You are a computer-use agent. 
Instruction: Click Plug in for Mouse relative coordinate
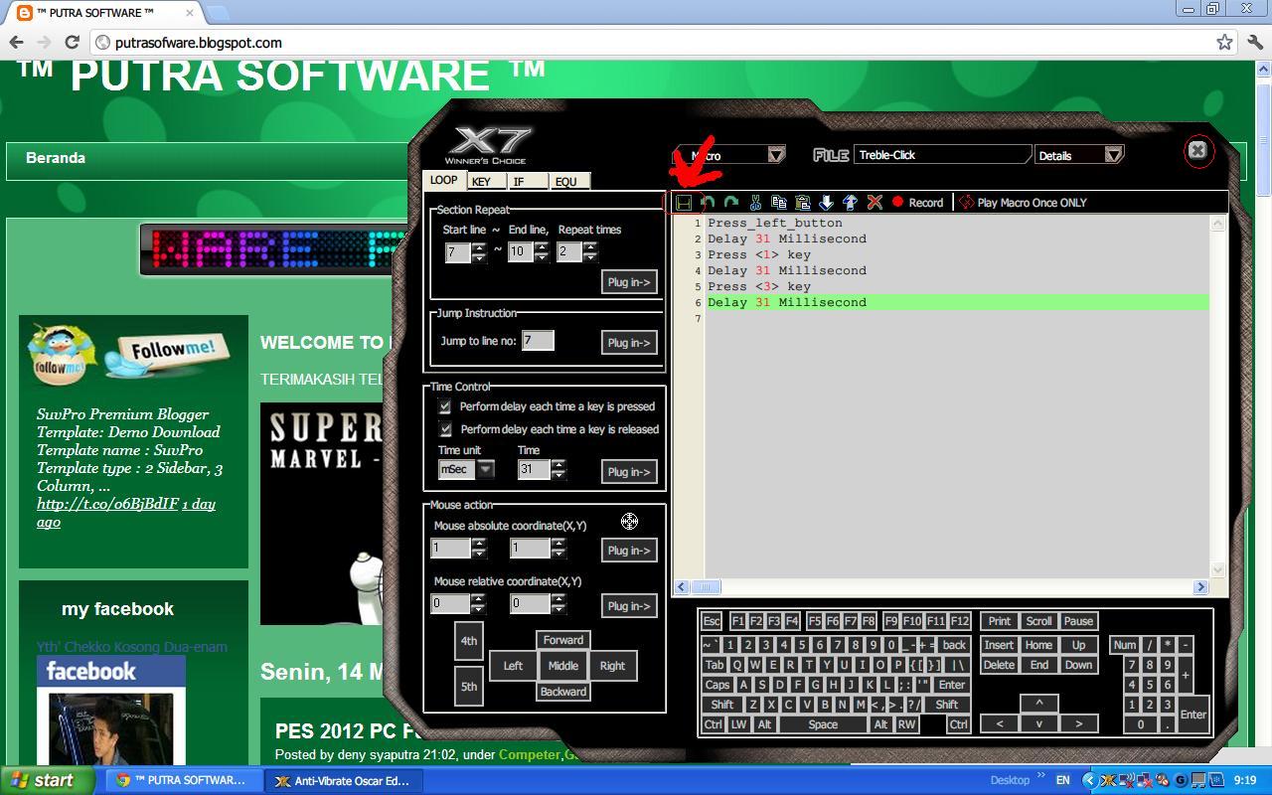click(629, 606)
